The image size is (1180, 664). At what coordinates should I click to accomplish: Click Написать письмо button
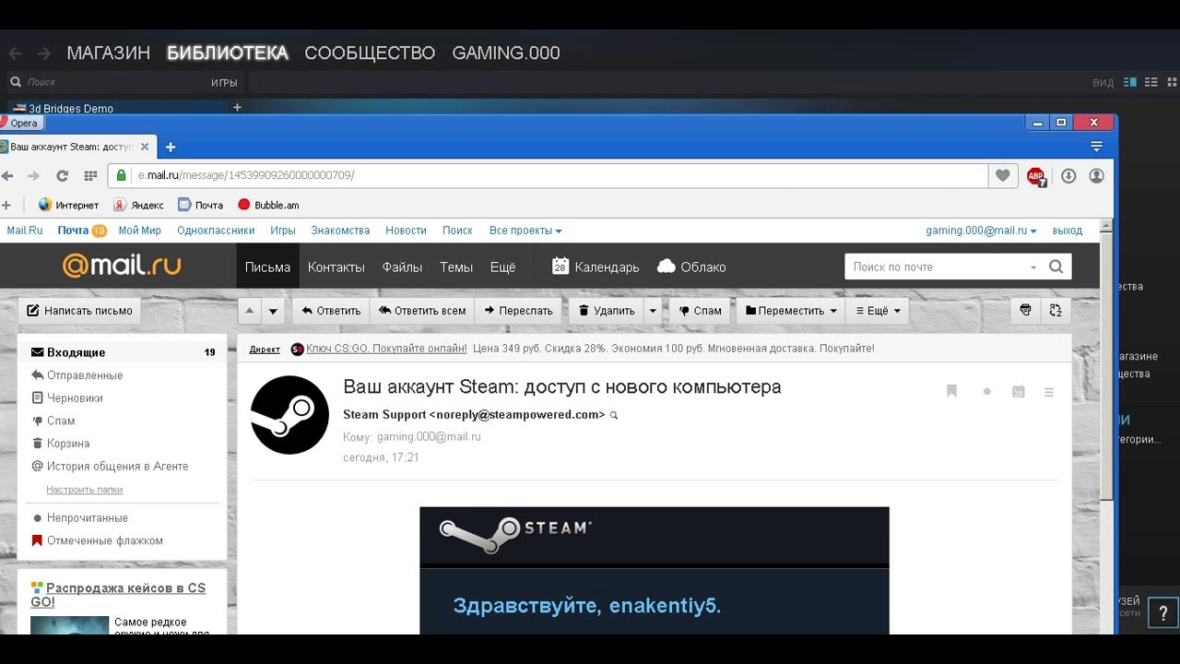tap(79, 311)
